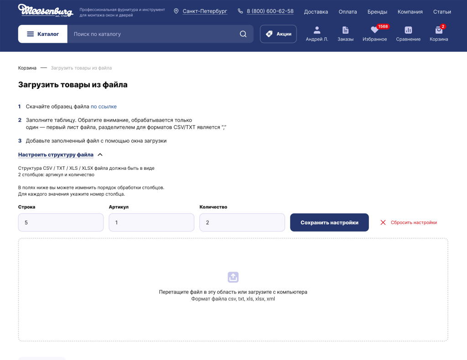Open the user profile Андрей Л. icon
Screen dimensions: 467x360
tap(317, 30)
